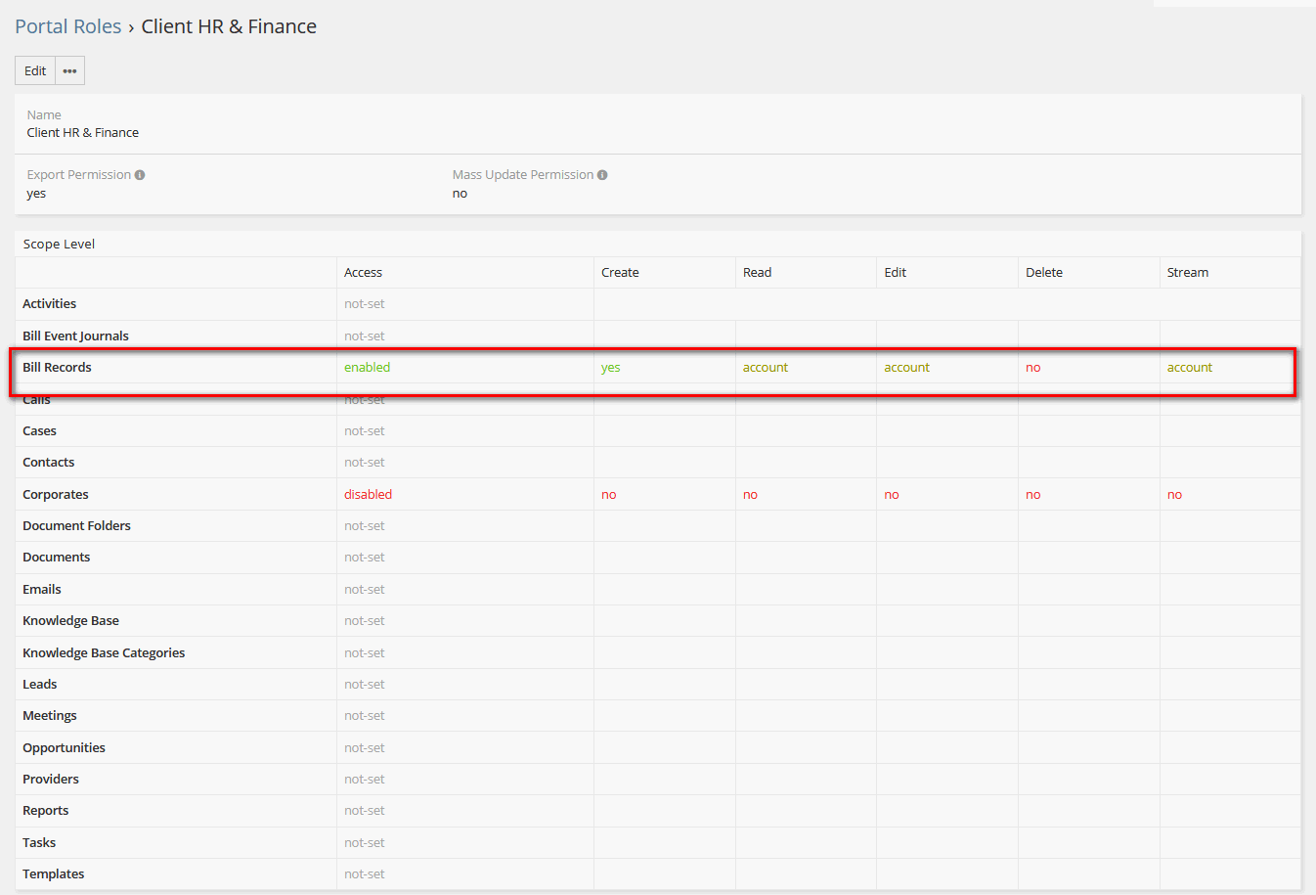
Task: Click the enabled access value for Bill Records
Action: [367, 368]
